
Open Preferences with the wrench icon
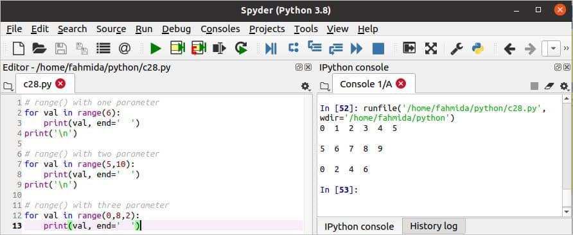pos(457,48)
